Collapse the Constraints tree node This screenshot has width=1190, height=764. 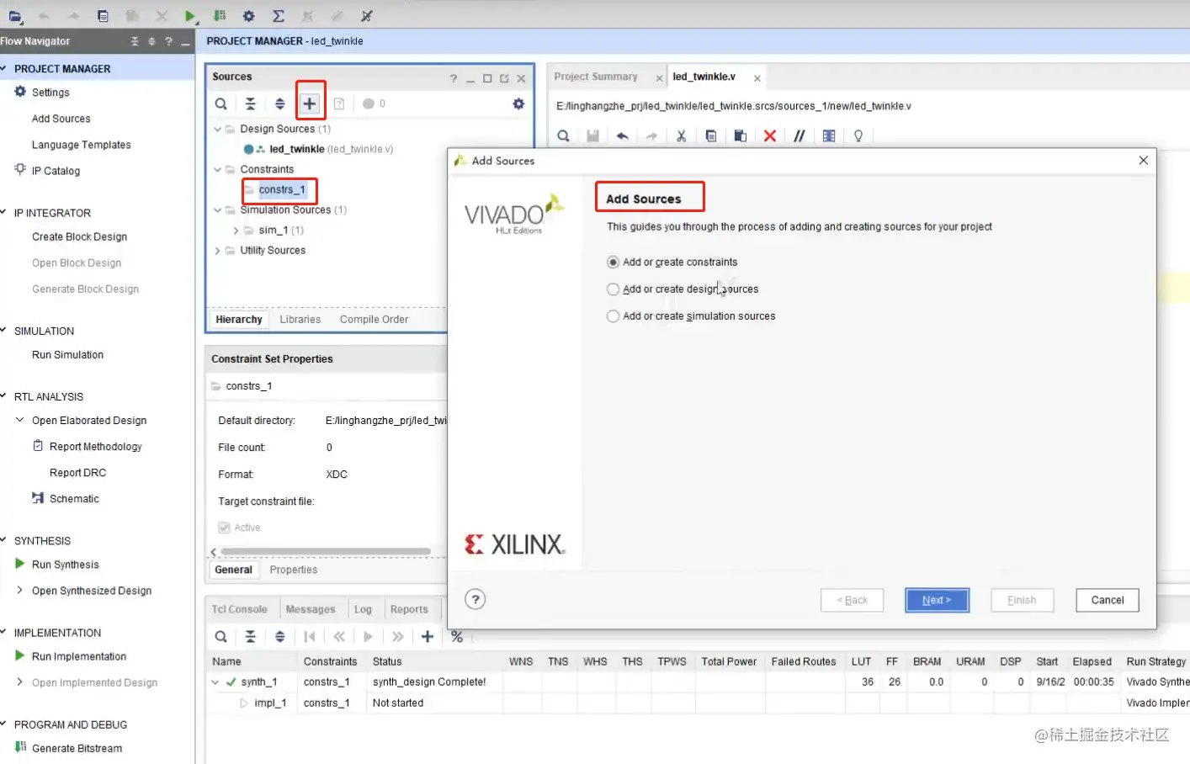click(x=217, y=169)
